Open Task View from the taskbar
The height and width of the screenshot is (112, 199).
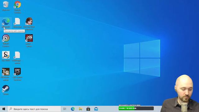[x=65, y=109]
